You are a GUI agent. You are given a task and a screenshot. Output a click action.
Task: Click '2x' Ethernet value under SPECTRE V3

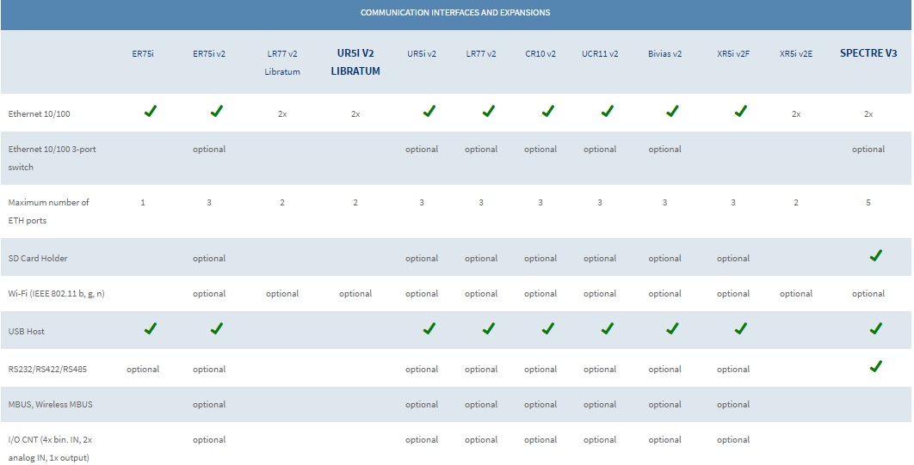(x=868, y=114)
